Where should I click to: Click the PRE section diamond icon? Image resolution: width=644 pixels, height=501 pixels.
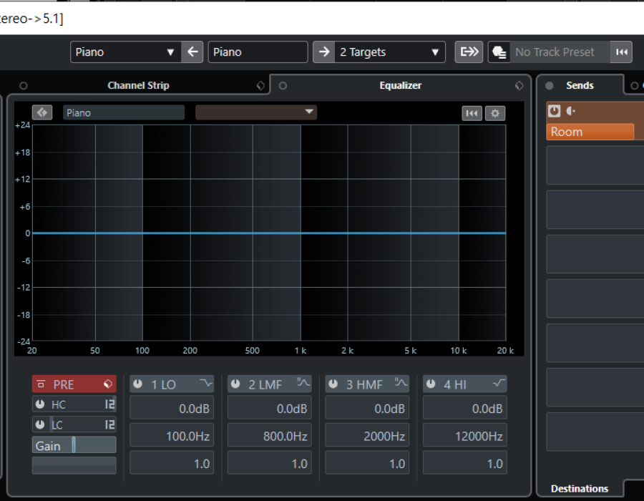107,384
